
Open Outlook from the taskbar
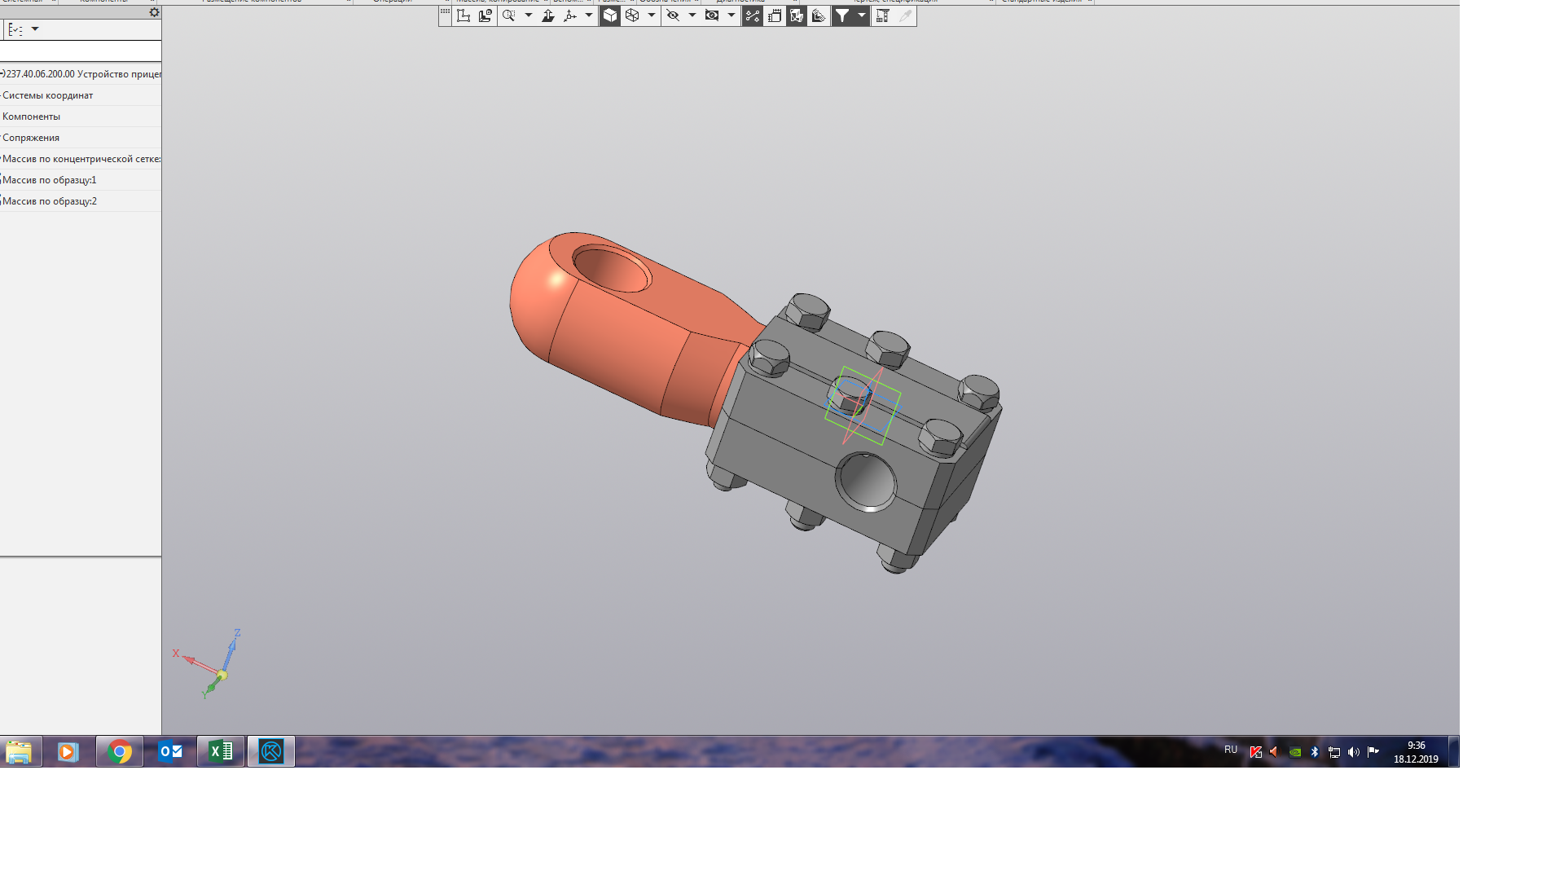point(170,751)
